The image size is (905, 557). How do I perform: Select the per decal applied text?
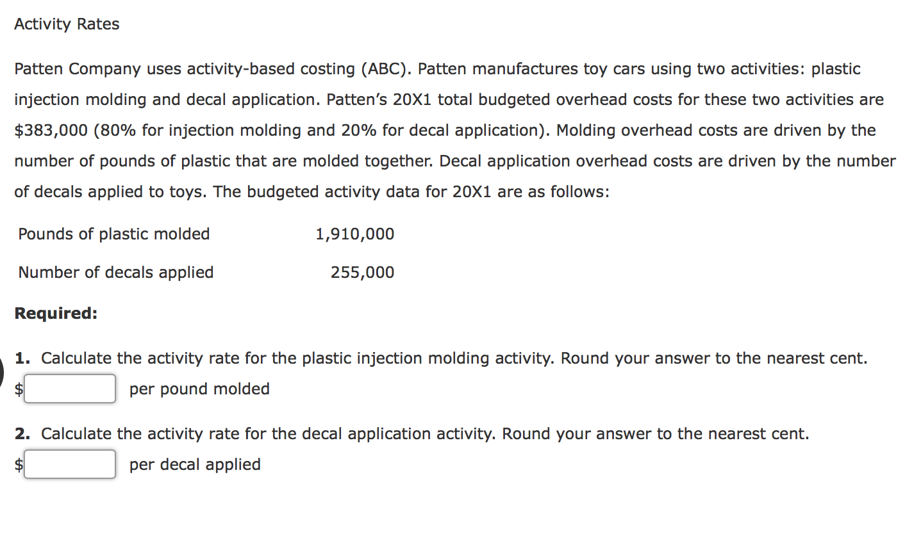[194, 464]
